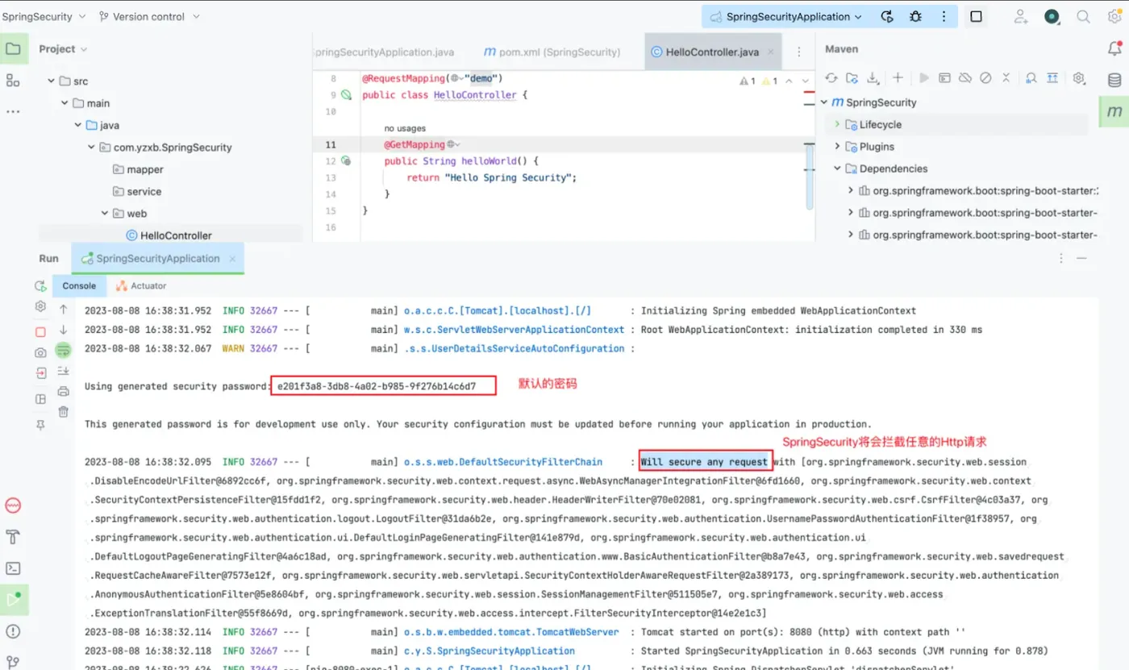Open the Project tool window folder icon

(13, 49)
